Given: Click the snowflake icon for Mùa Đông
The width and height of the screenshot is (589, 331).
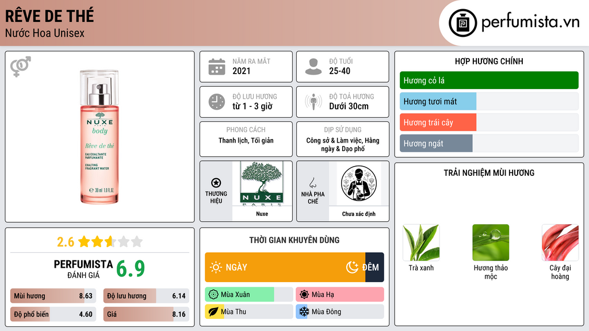Looking at the screenshot, I should (304, 311).
